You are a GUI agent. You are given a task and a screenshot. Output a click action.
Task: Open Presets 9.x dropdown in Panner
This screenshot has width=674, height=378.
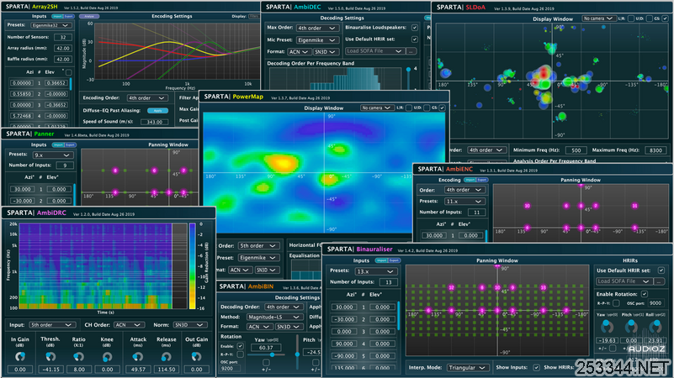click(52, 155)
